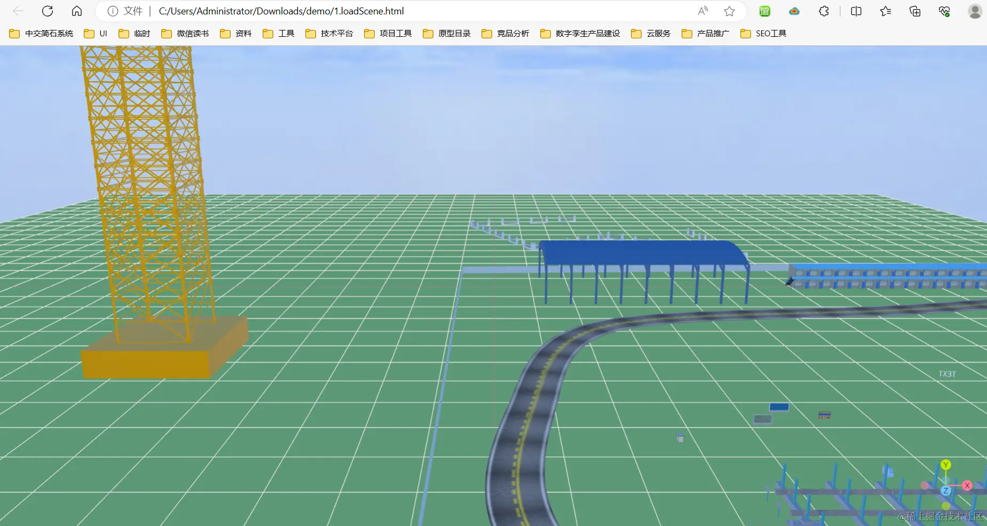
Task: Click the address bar URL field
Action: pyautogui.click(x=422, y=11)
